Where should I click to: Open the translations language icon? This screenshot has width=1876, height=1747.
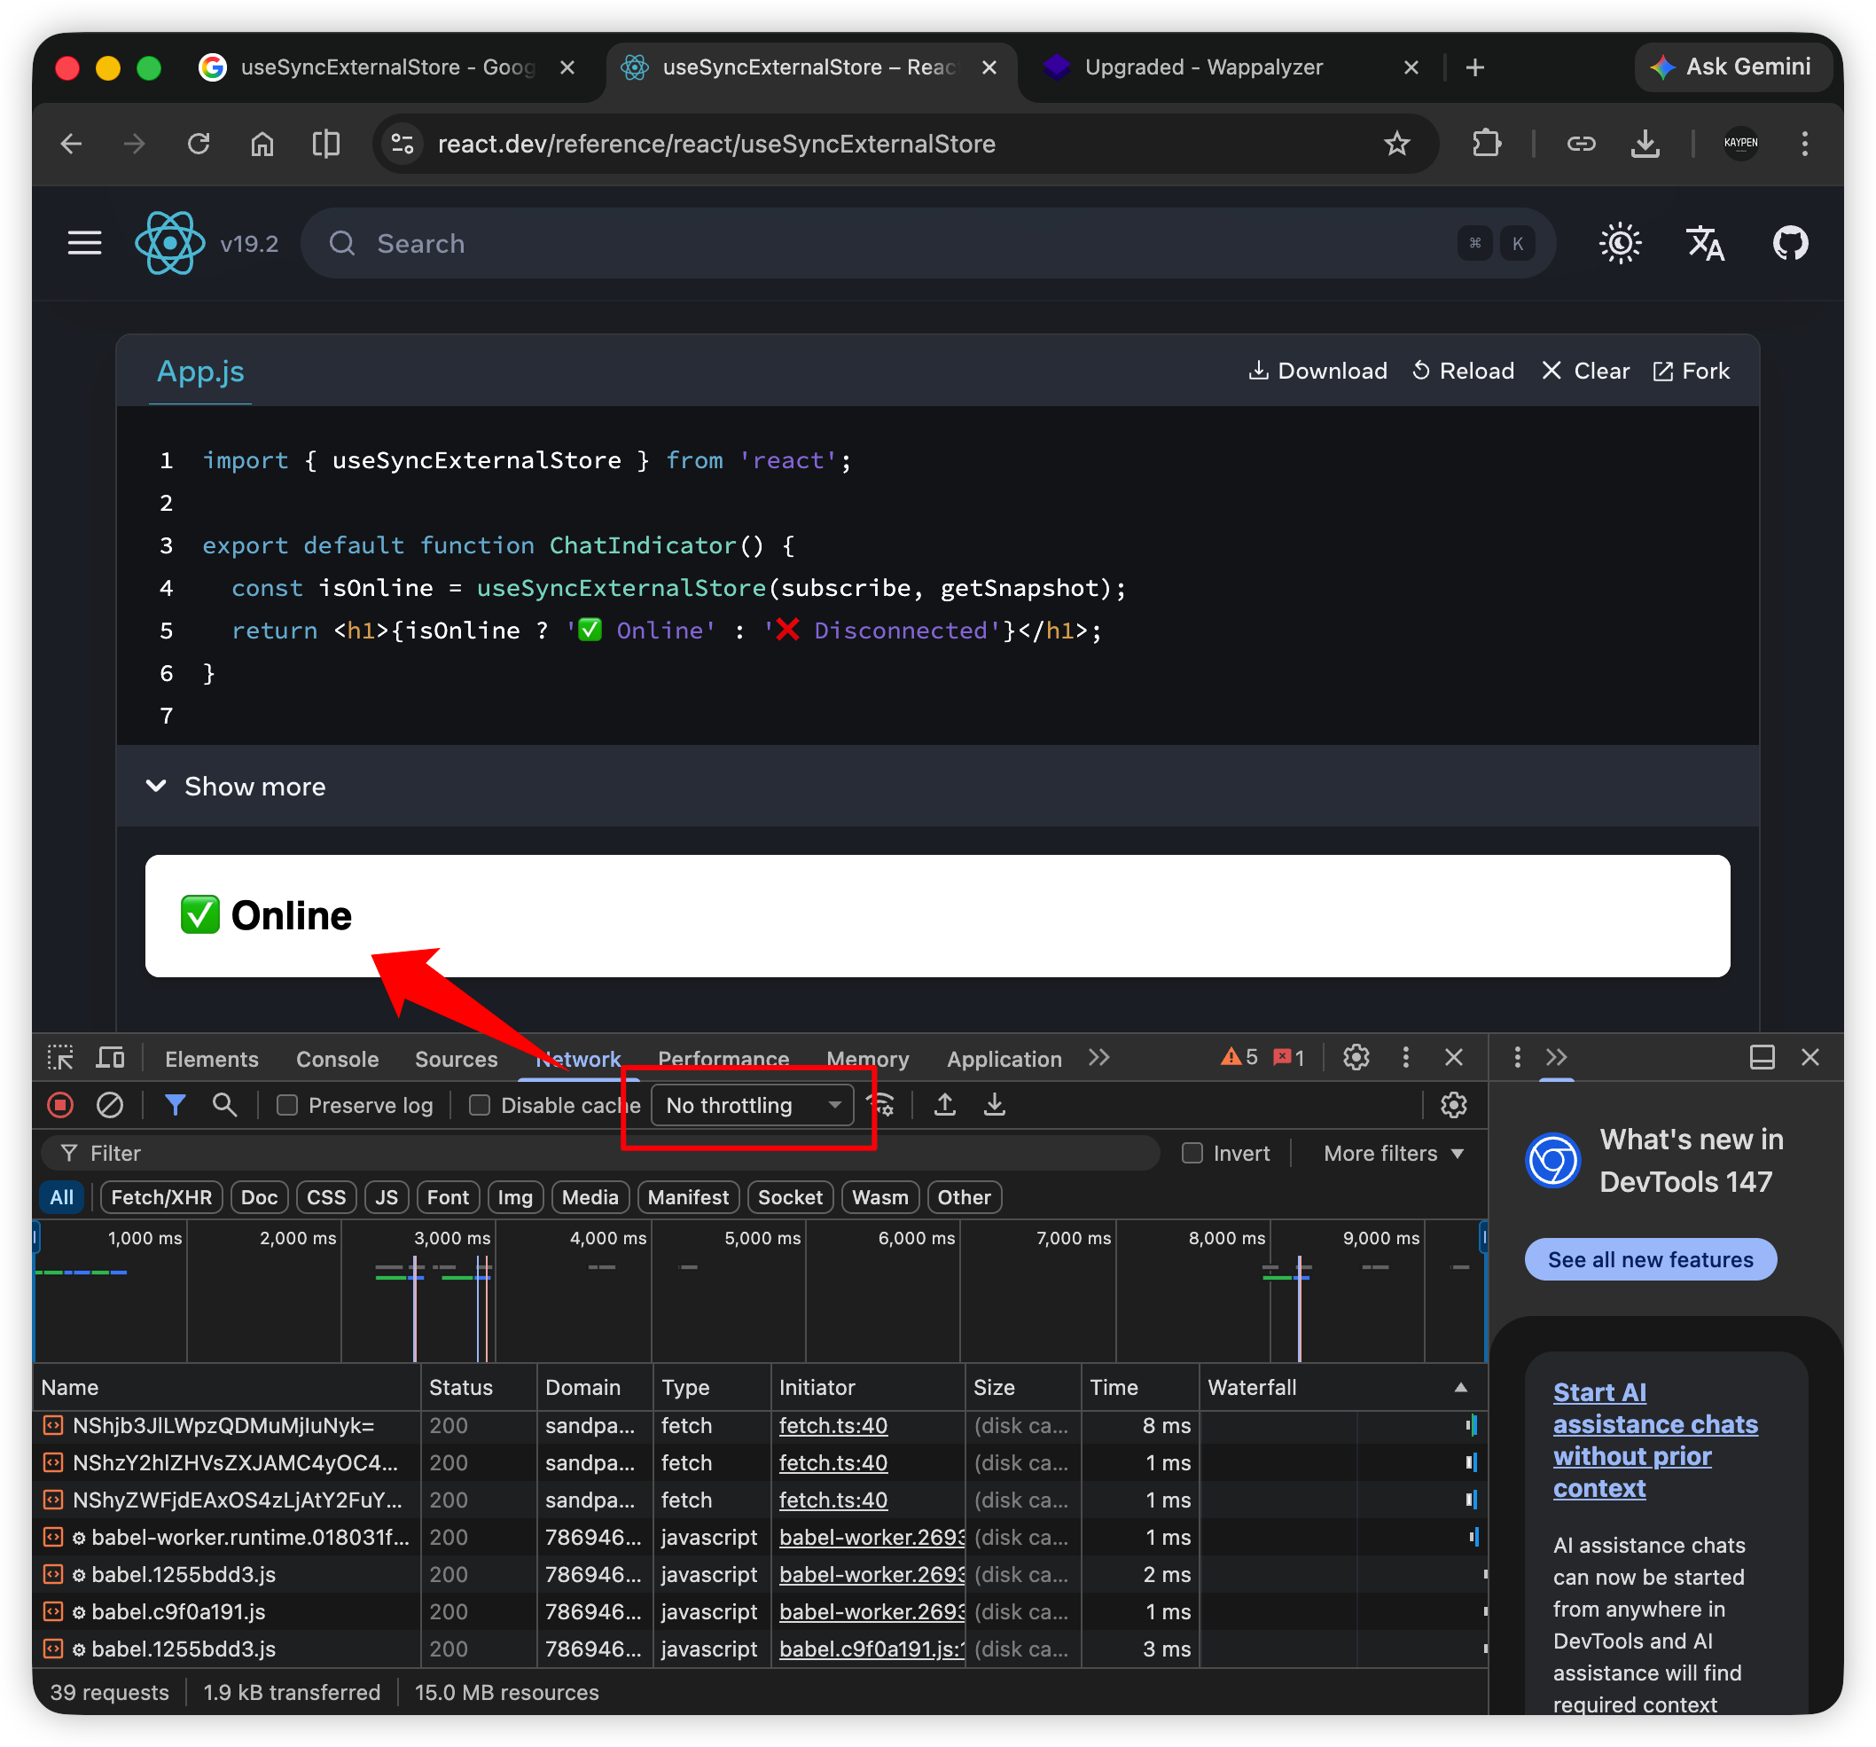pos(1704,244)
